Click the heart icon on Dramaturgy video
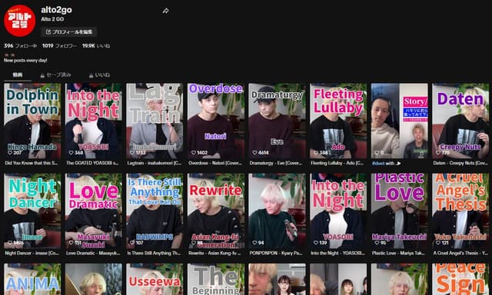Screen dimensions: 492x295 [x=254, y=153]
